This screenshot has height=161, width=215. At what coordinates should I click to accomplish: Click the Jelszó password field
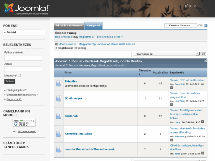[x=23, y=69]
